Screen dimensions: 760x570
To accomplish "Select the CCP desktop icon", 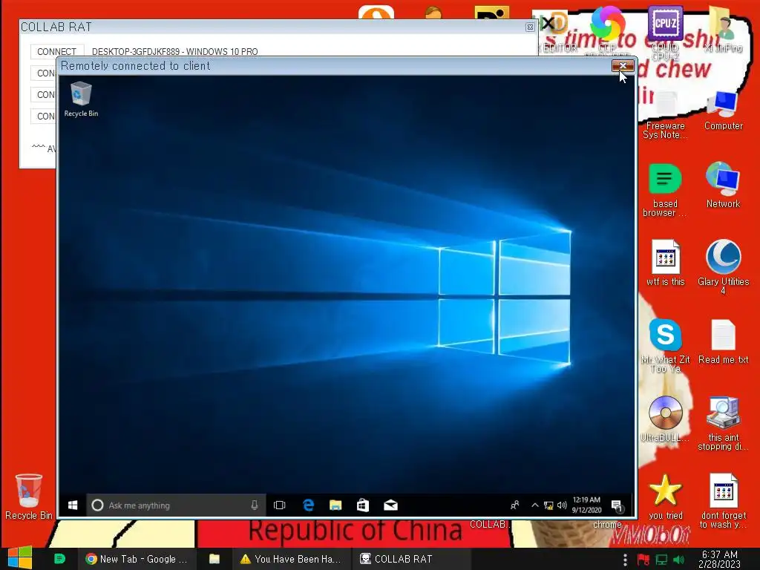I will (607, 30).
